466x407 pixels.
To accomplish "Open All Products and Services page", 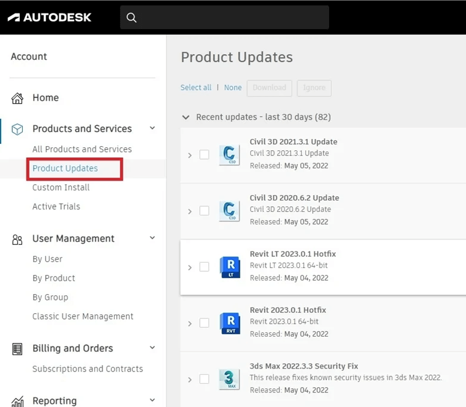I will coord(82,149).
